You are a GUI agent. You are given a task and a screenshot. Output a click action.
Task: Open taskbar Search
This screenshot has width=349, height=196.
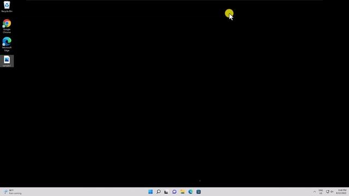point(159,192)
